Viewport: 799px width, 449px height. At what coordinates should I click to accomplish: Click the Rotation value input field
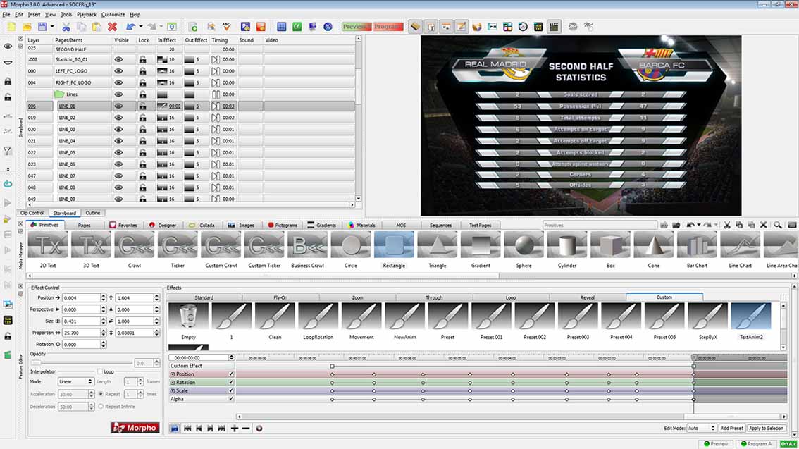[80, 345]
